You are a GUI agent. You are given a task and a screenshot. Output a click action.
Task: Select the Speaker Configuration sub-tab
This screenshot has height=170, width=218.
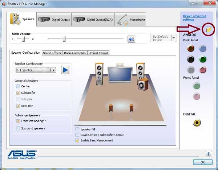pos(25,53)
